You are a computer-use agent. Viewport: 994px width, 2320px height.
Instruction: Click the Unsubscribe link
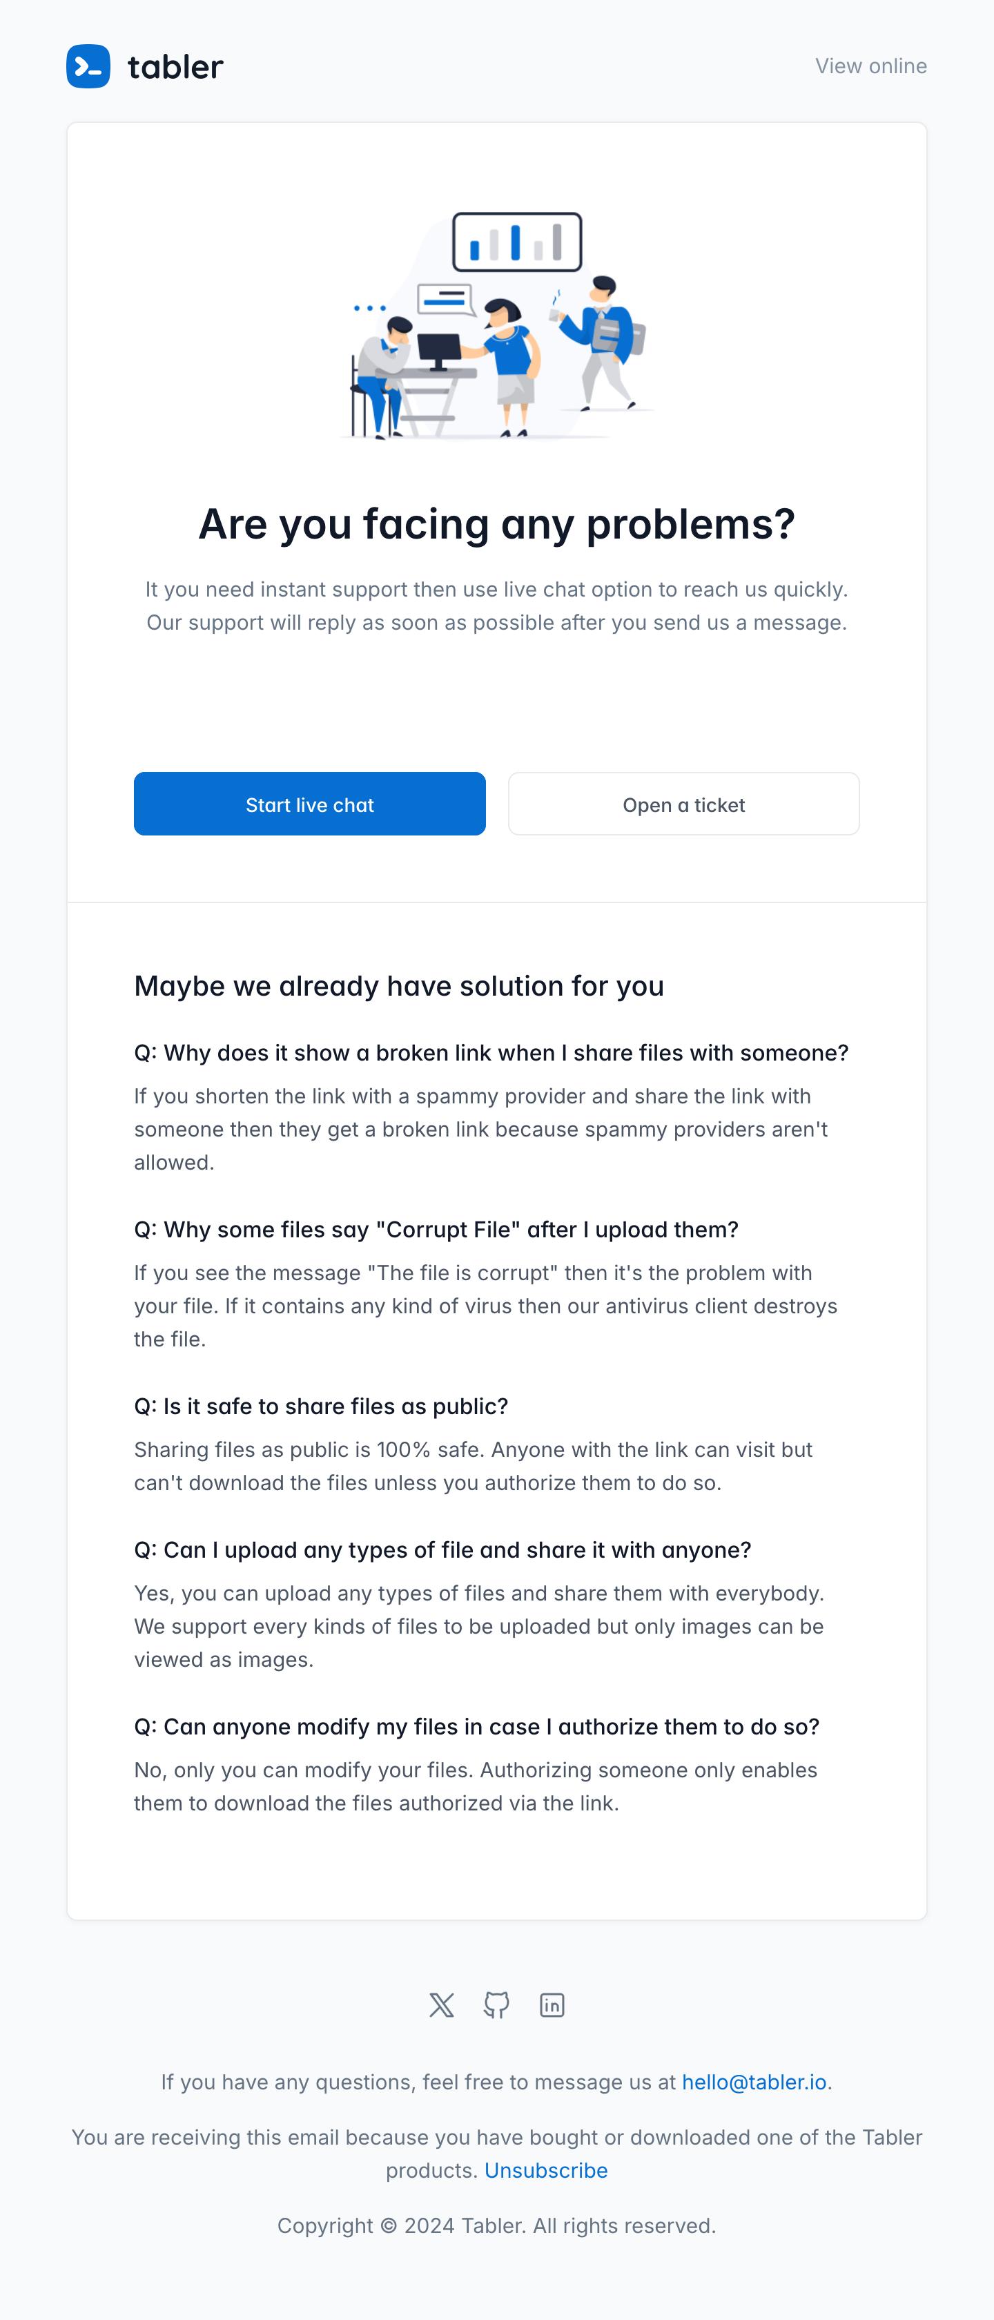(x=545, y=2169)
